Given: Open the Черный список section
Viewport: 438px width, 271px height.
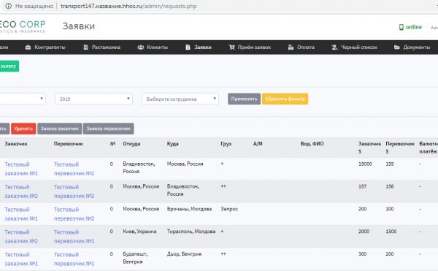Looking at the screenshot, I should (359, 47).
